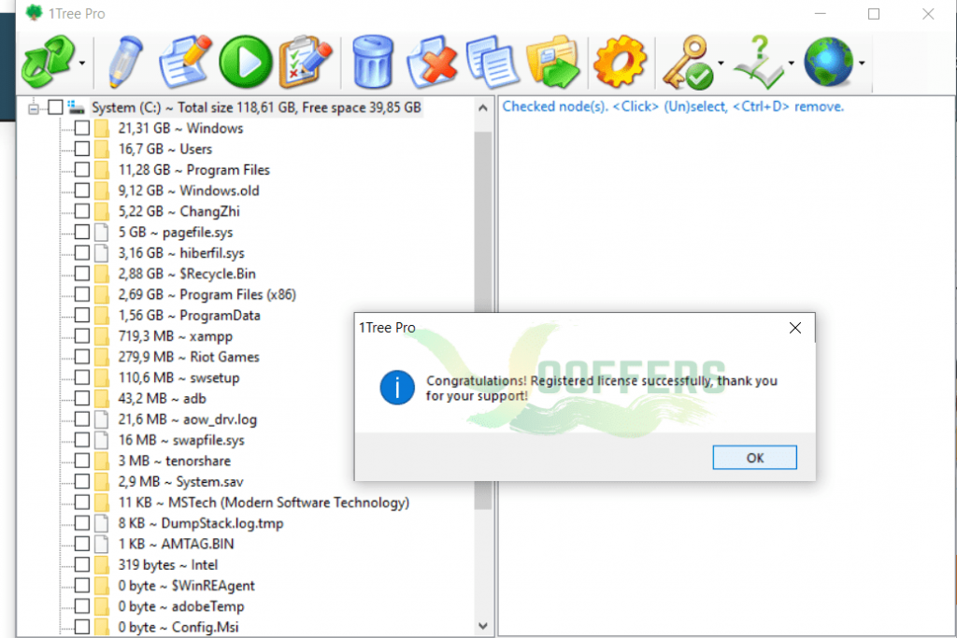Click the green play button icon
The height and width of the screenshot is (638, 957).
click(x=246, y=62)
